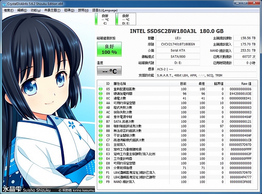Viewport: 262px width, 194px height.
Task: Click status circle for ID E8 row
Action: point(100,163)
